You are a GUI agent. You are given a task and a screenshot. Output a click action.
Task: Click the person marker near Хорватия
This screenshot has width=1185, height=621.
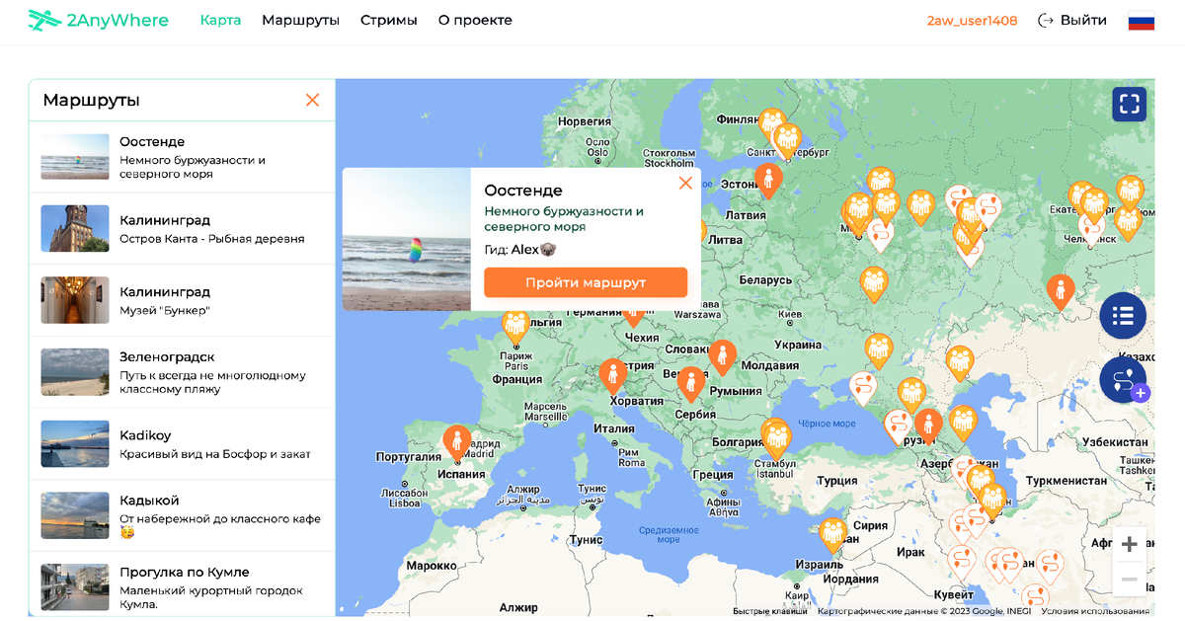613,376
